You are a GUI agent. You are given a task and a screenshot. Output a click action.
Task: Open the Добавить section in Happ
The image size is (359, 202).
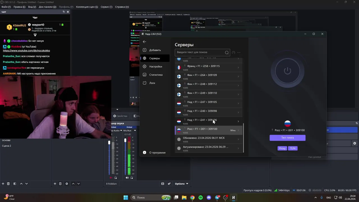coord(155,50)
